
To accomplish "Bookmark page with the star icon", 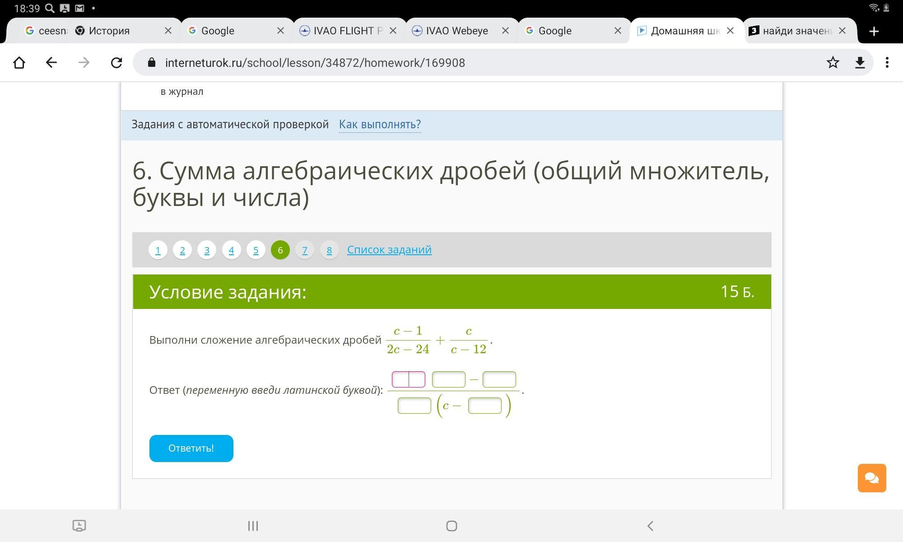I will [x=833, y=63].
